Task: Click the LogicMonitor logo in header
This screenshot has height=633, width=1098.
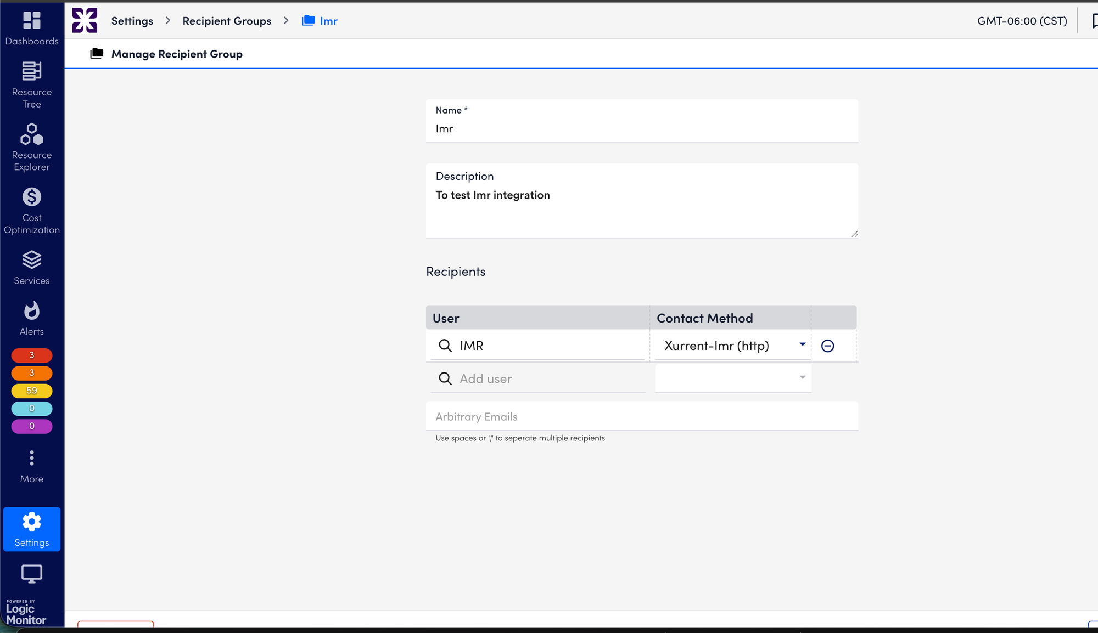Action: 85,21
